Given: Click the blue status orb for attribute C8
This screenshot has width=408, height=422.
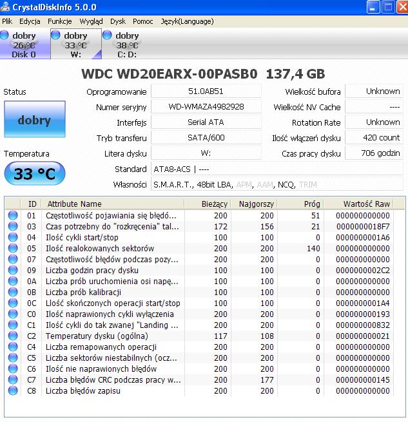Looking at the screenshot, I should click(x=13, y=390).
